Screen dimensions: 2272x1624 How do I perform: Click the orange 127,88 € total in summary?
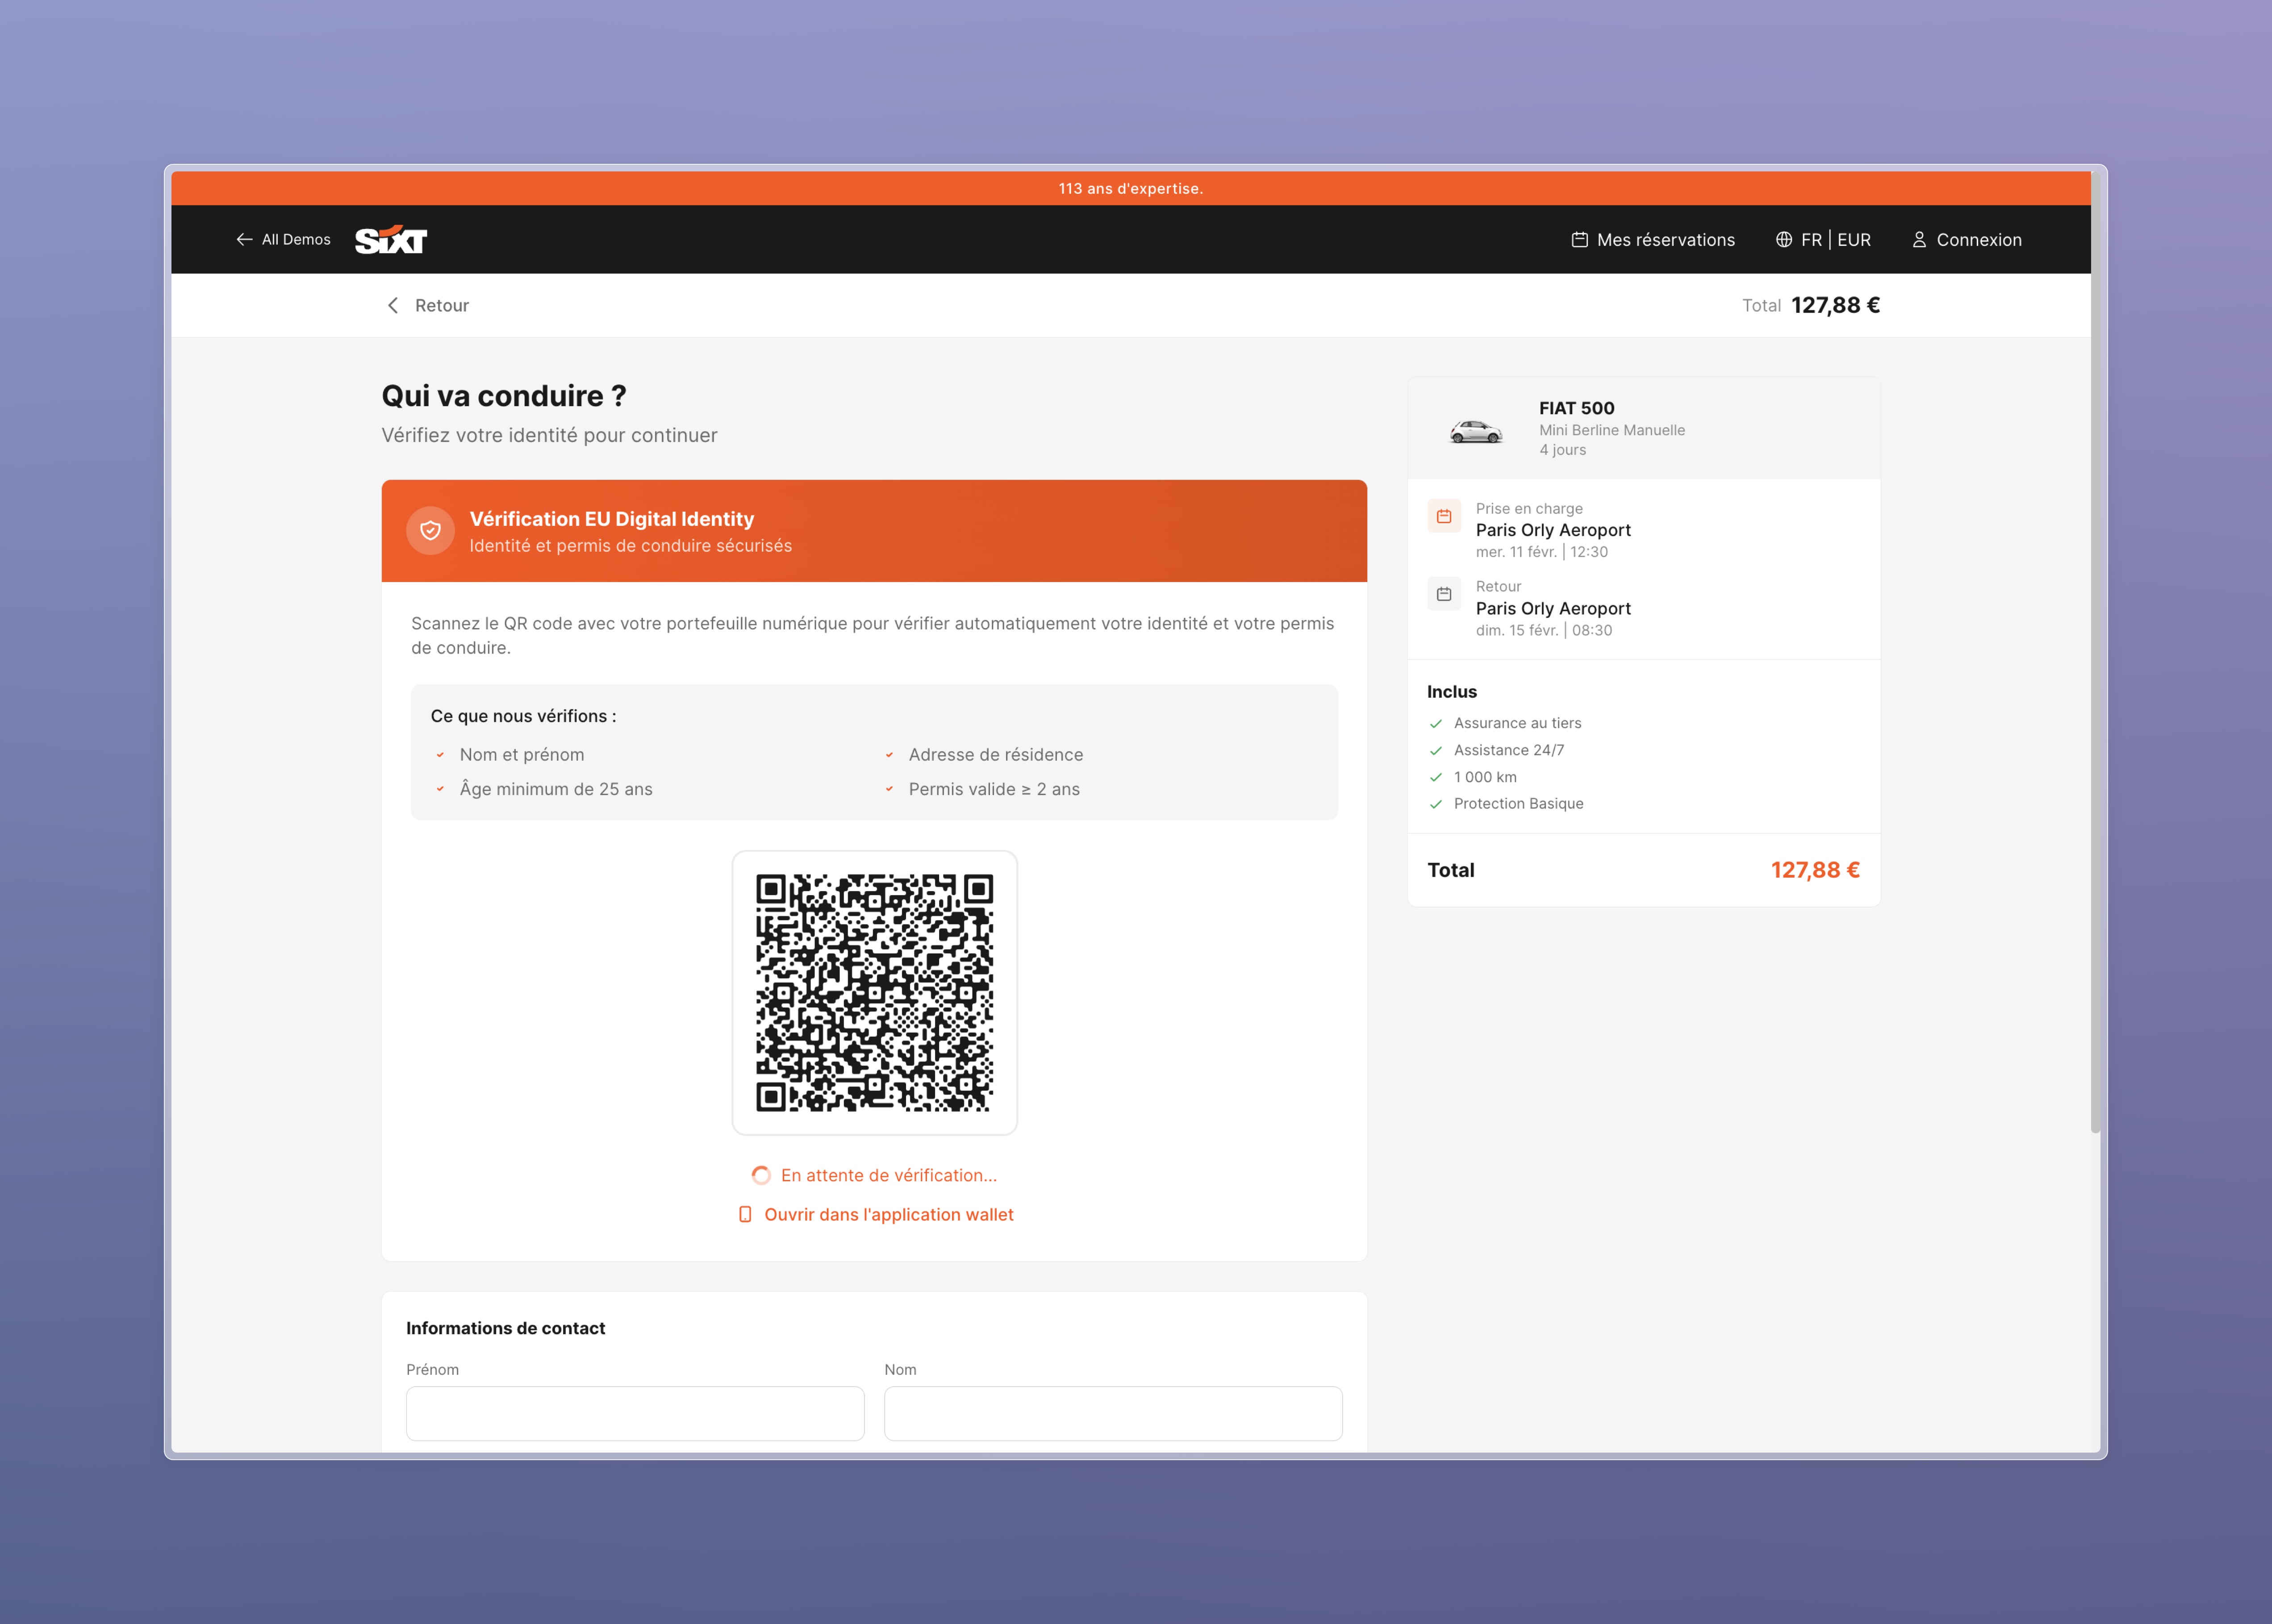(1815, 870)
